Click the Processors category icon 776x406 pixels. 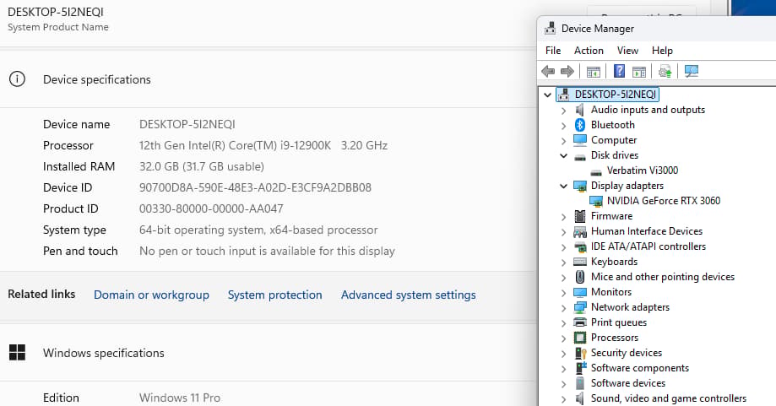pos(580,338)
